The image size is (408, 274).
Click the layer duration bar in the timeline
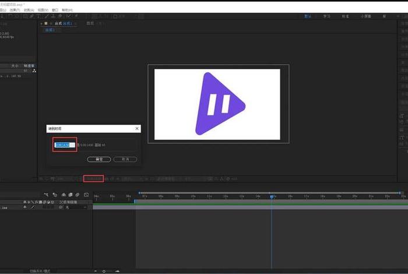250,208
